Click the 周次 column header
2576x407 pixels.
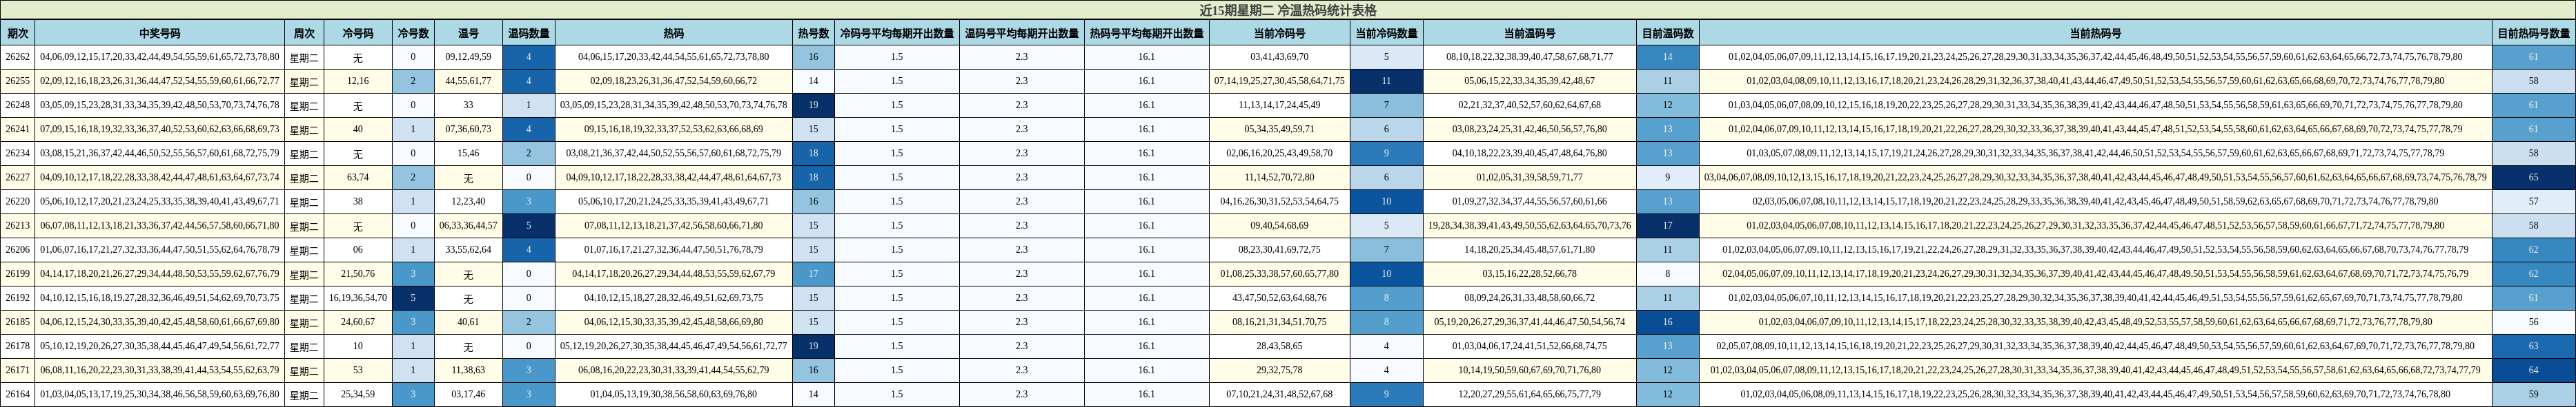coord(304,33)
